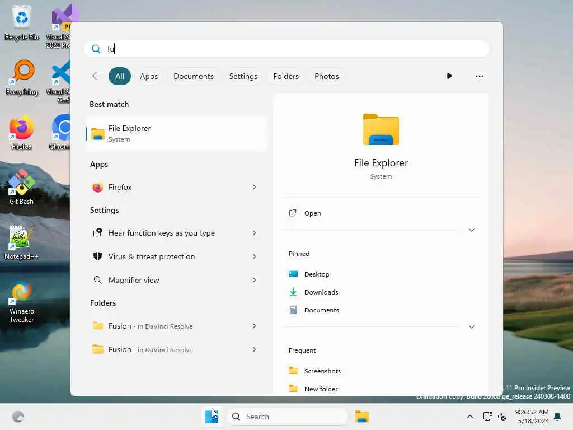Click in the search box containing 'fu'
Screen dimensions: 573x430
click(286, 49)
